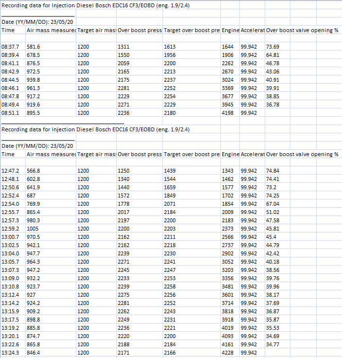
Task: Select valve opening value 51.02
Action: click(x=272, y=212)
